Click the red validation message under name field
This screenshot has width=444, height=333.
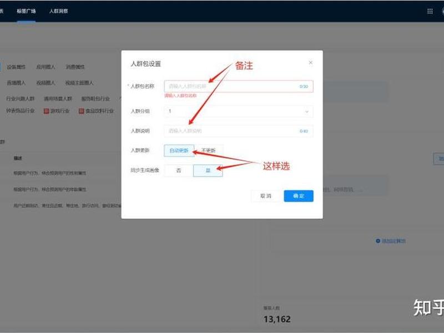180,95
